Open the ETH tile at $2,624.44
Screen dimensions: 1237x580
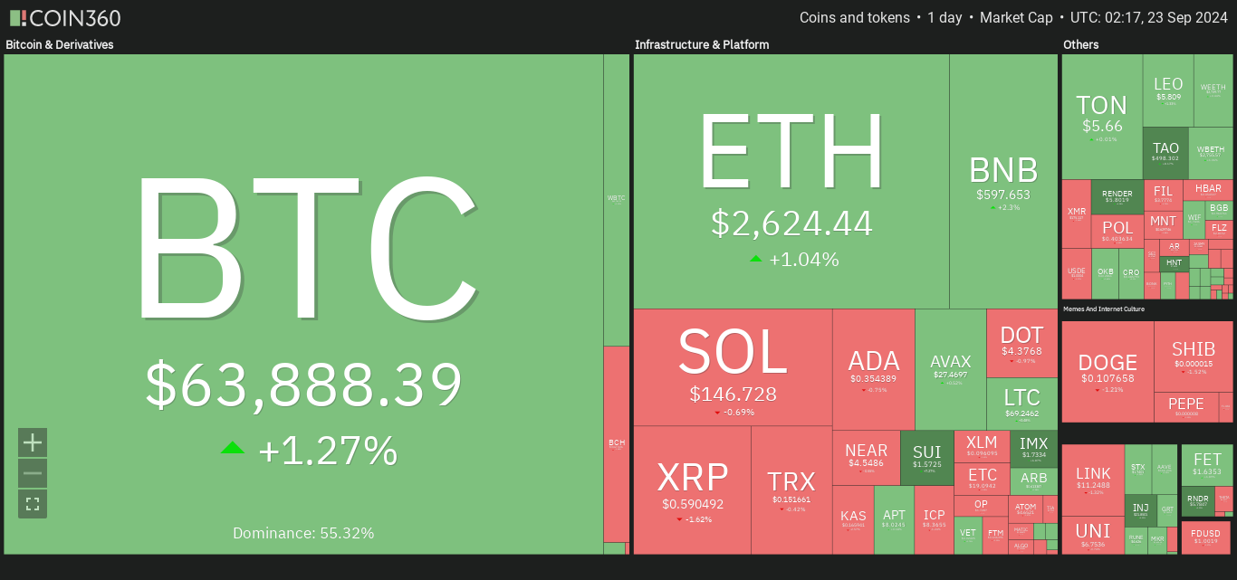click(x=791, y=181)
